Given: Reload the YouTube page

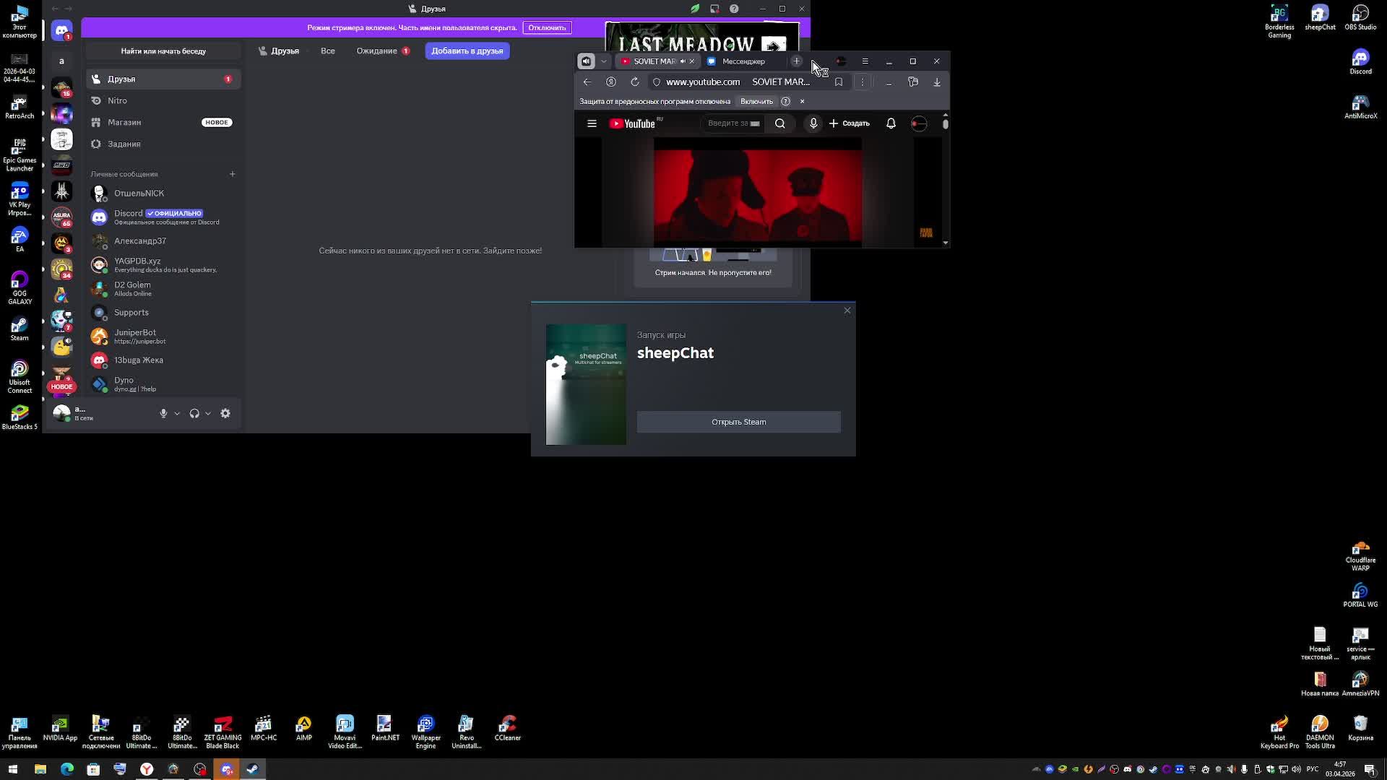Looking at the screenshot, I should click(x=634, y=82).
